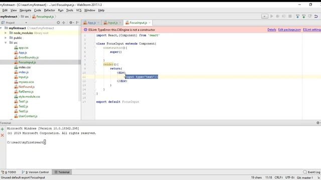Click the VCS Commit Changes icon
321x180 pixels.
coord(304,16)
